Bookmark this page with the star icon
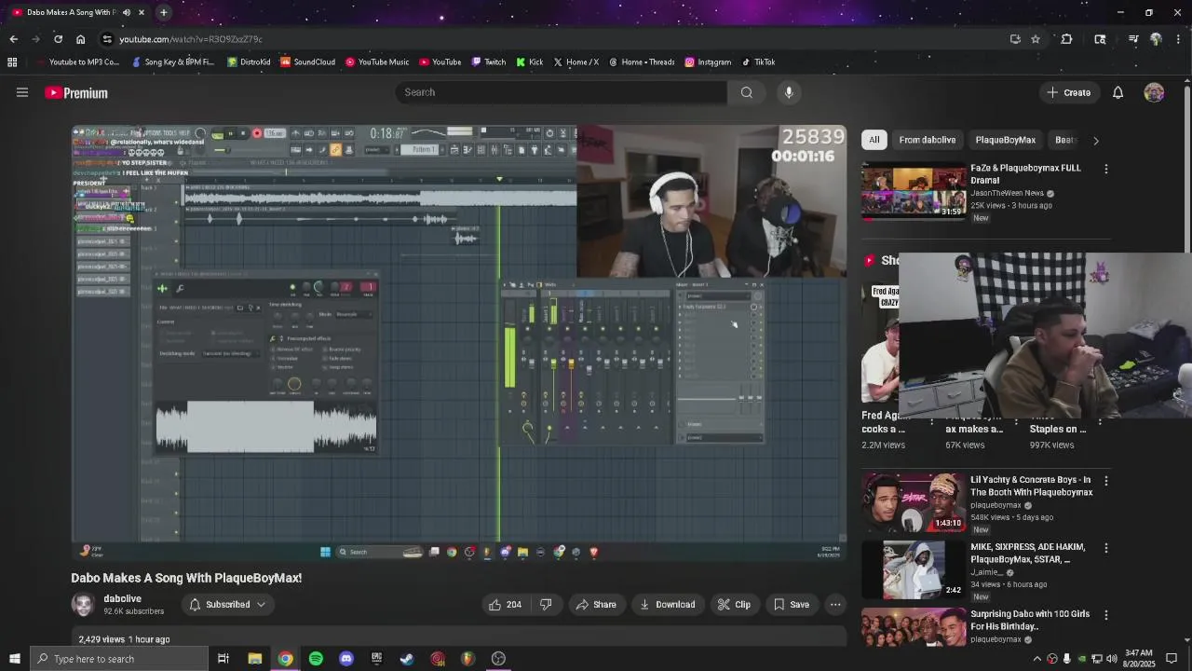The image size is (1192, 671). coord(1035,39)
